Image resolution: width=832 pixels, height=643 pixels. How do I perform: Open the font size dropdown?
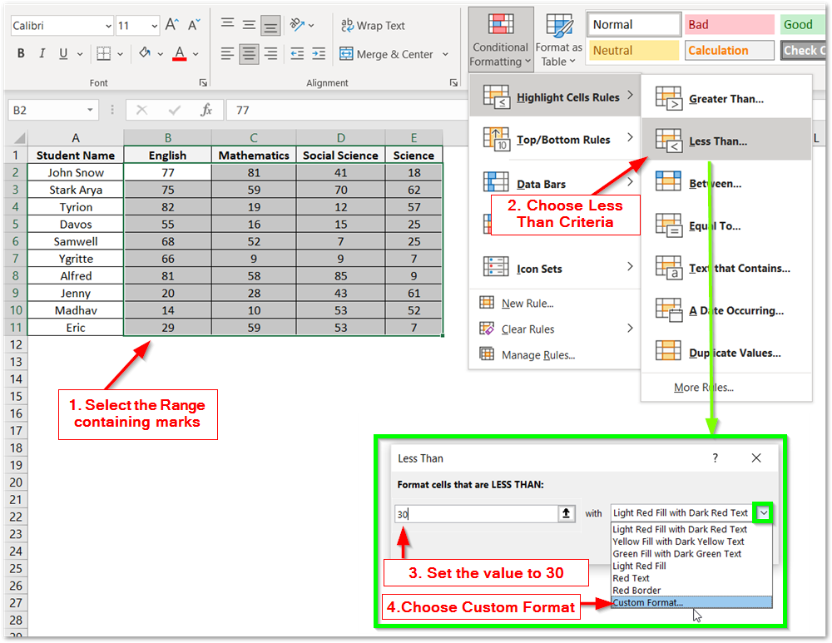tap(152, 25)
